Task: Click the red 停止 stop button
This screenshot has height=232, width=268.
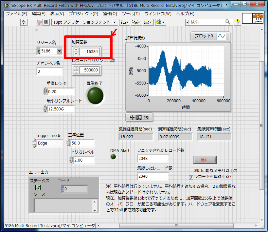Action: click(205, 160)
